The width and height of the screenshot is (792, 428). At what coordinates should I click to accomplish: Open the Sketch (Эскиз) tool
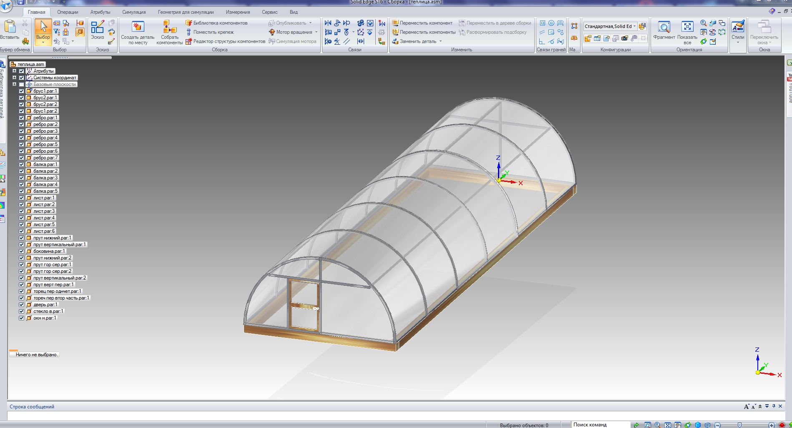click(x=97, y=28)
